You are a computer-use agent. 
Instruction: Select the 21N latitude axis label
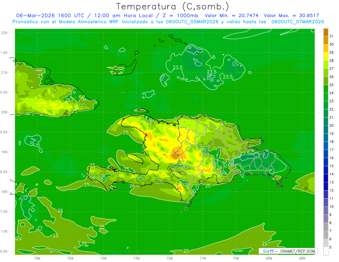pyautogui.click(x=4, y=72)
